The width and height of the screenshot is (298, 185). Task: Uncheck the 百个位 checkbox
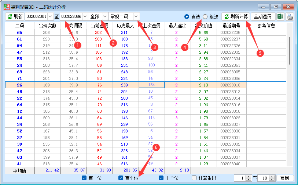[x=121, y=178]
